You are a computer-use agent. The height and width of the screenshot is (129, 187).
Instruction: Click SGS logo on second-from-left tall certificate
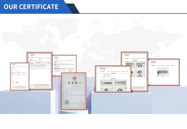click(32, 55)
